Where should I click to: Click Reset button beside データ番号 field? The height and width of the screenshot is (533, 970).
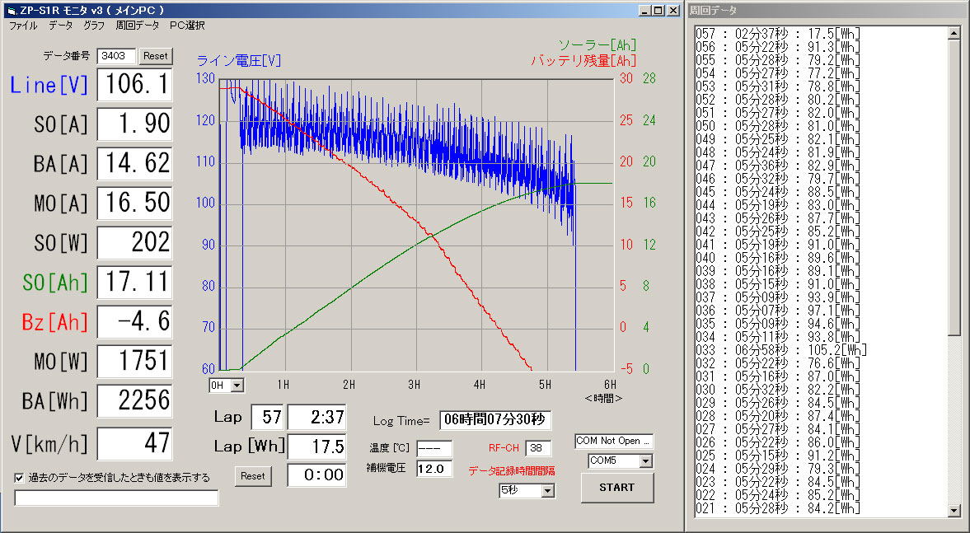[155, 56]
